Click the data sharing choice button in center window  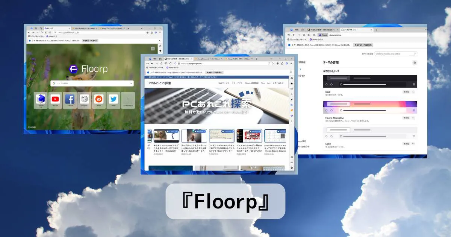213,72
